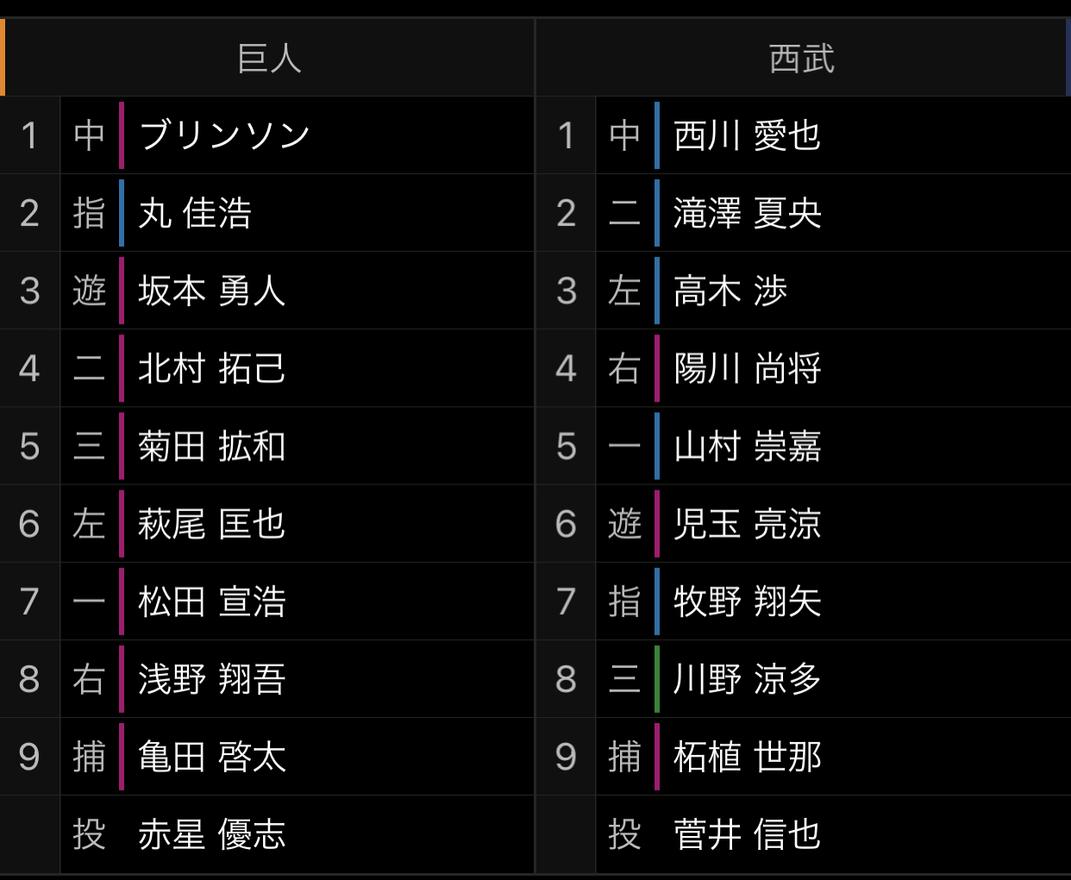Select the 巨人 team header
The height and width of the screenshot is (880, 1071).
point(269,59)
